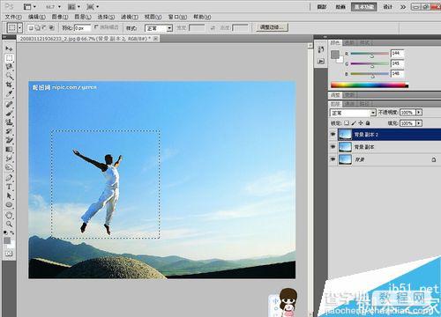Open the layer blend mode dropdown
The image size is (441, 317).
point(353,113)
